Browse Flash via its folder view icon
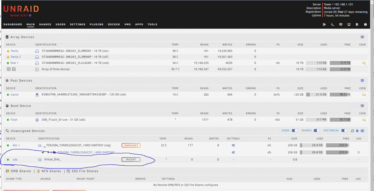 (364, 120)
